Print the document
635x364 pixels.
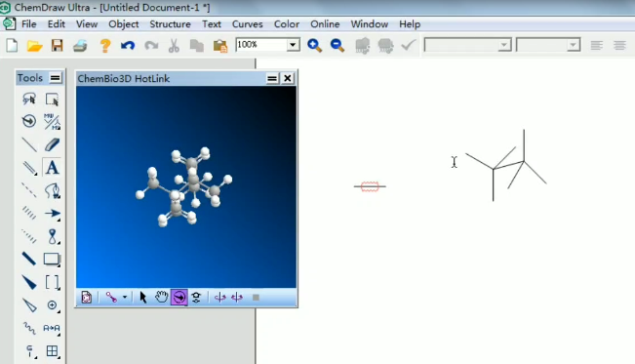80,46
